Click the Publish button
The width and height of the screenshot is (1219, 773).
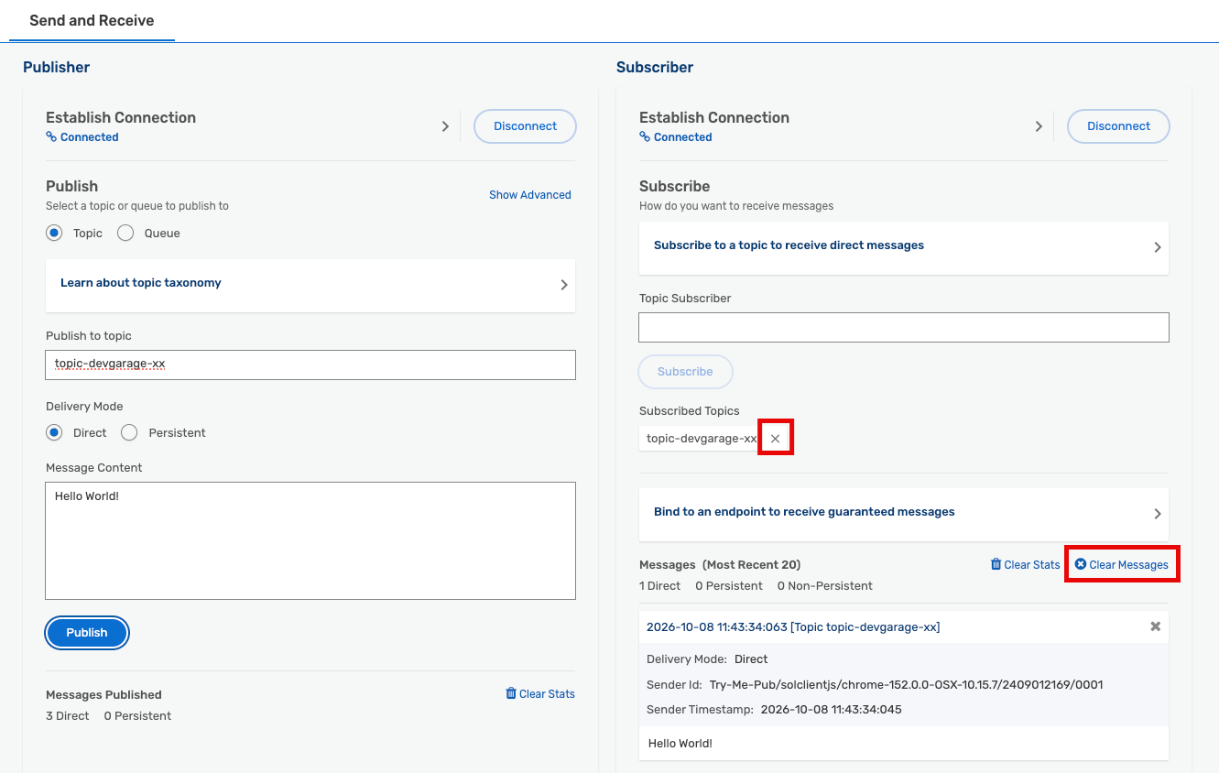point(87,633)
